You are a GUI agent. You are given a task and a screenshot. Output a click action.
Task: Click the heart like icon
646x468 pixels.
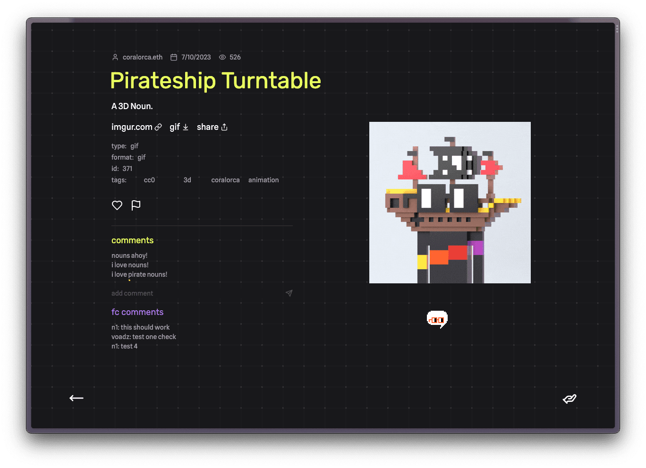(x=117, y=205)
